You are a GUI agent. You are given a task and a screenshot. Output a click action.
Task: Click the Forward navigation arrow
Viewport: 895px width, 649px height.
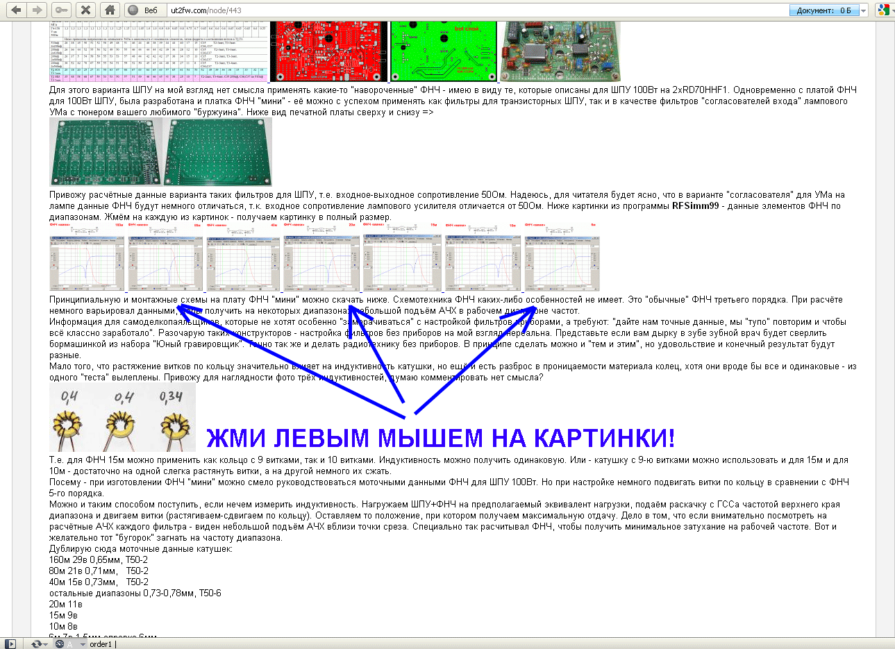click(x=37, y=10)
